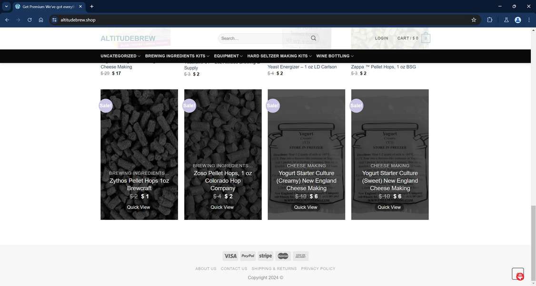Expand Hard Seltzer Making Kits menu
The image size is (536, 286).
point(279,56)
